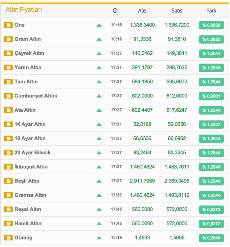Select the gold icon for Reşat Altın

8,209
